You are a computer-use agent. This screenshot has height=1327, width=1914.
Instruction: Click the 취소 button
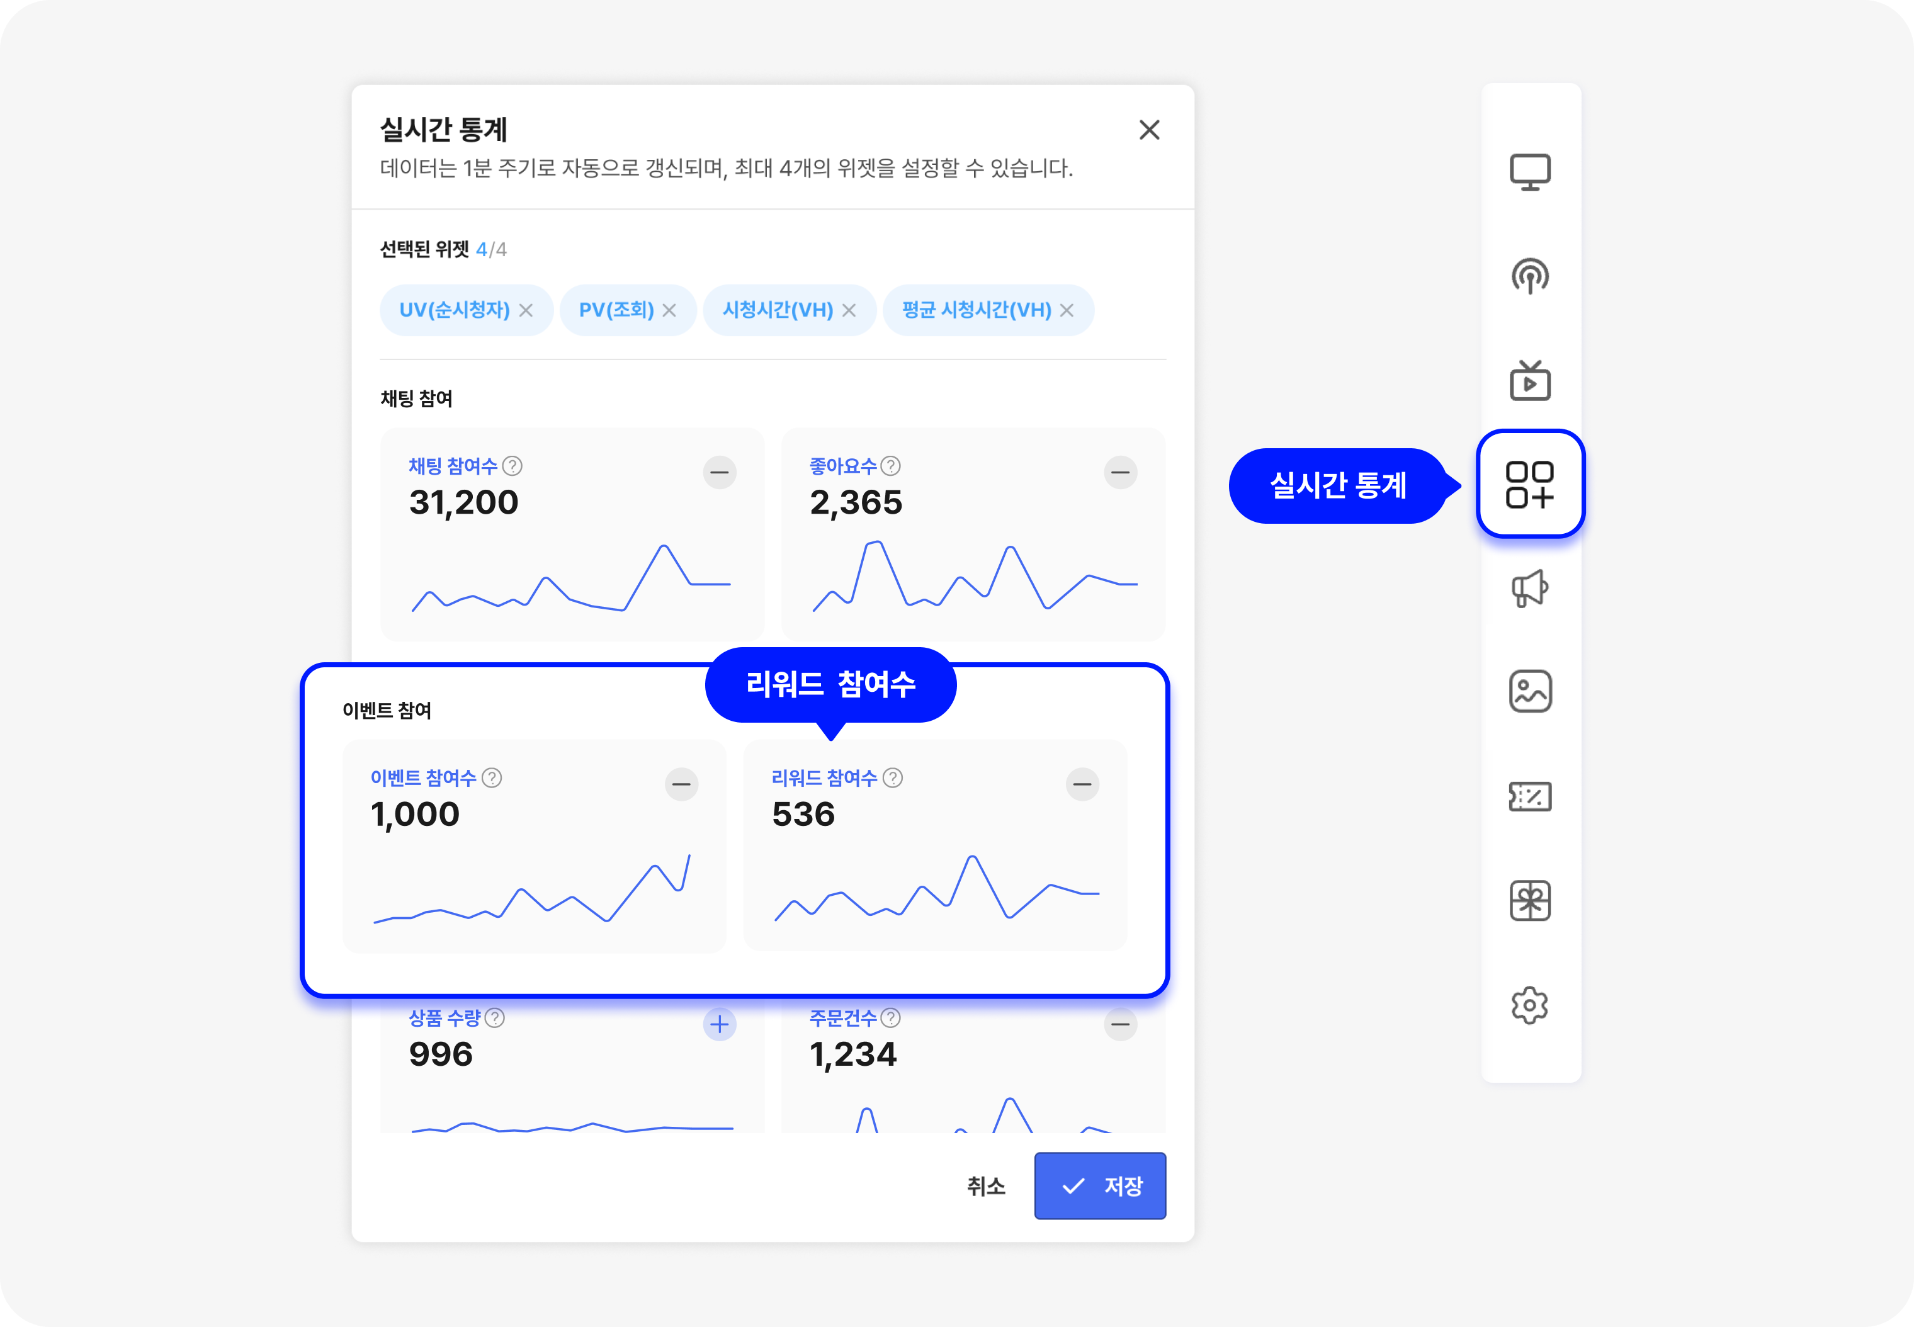[x=986, y=1185]
